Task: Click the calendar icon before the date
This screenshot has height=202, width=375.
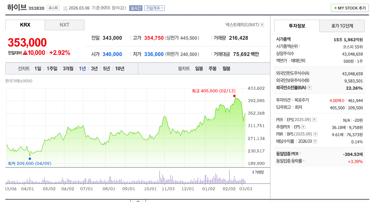Action: 65,8
